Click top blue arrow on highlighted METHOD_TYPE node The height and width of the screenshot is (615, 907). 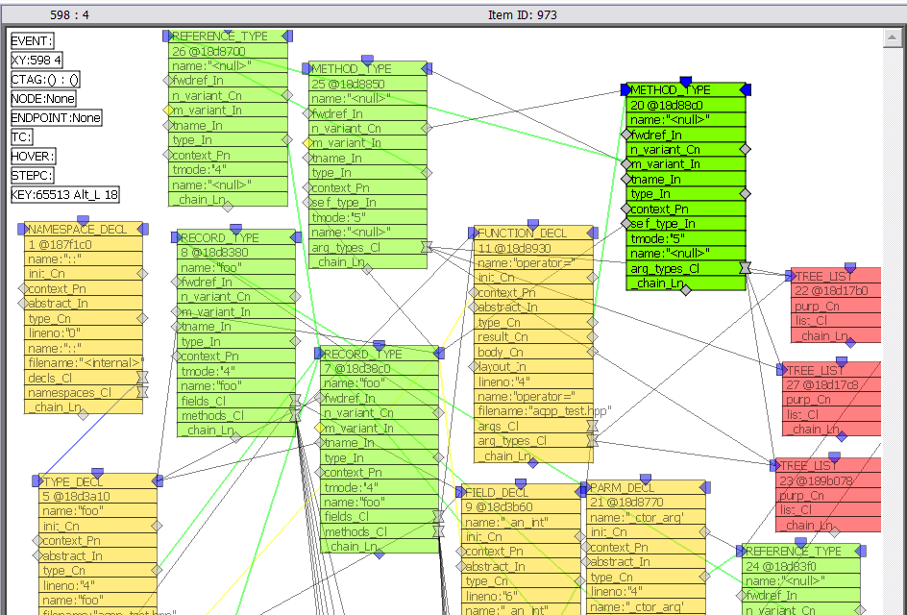(685, 82)
